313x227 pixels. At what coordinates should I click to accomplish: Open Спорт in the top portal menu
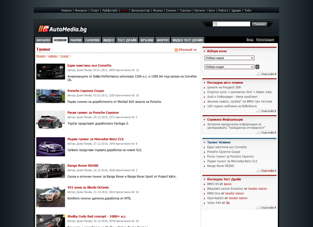[x=95, y=11]
